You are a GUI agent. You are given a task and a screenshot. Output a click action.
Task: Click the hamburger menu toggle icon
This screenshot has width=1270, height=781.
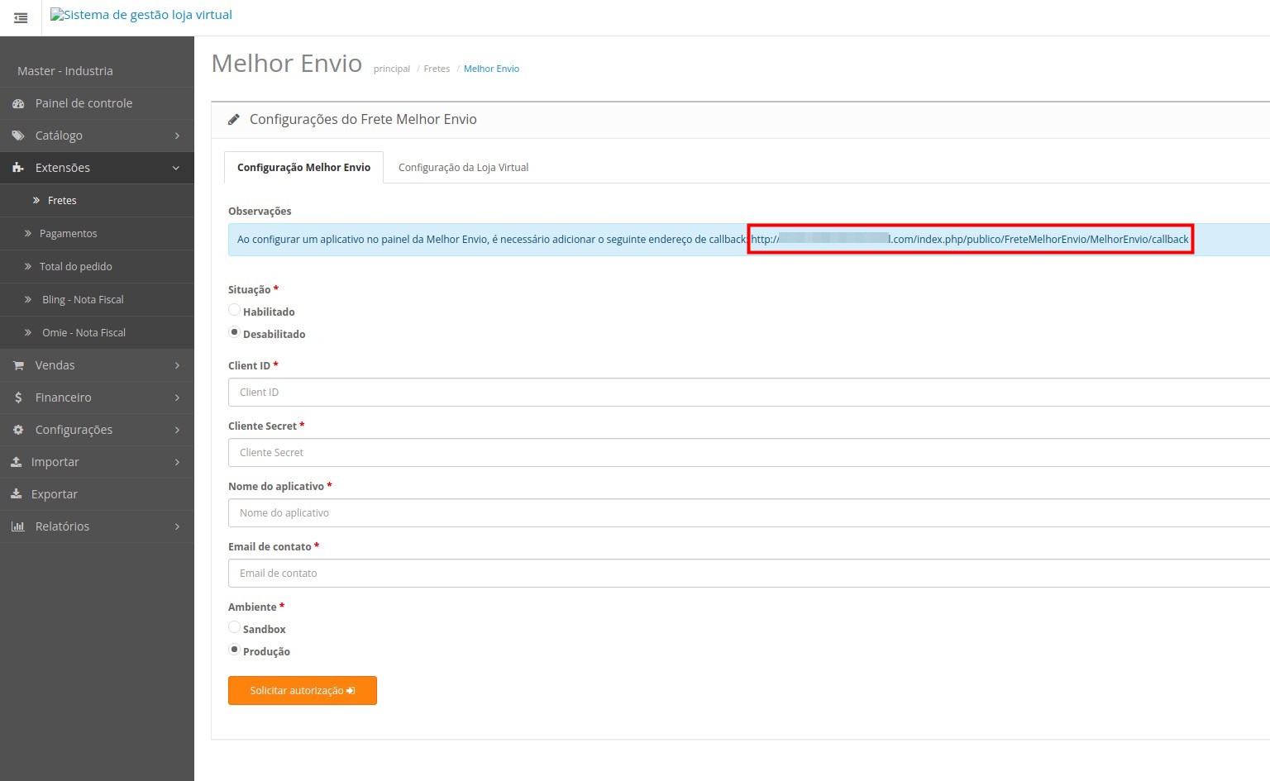click(x=21, y=18)
